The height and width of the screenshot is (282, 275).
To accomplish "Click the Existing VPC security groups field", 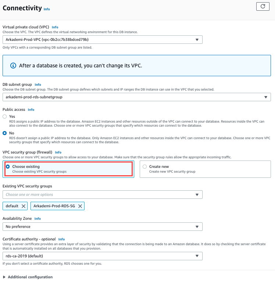I will pos(102,194).
